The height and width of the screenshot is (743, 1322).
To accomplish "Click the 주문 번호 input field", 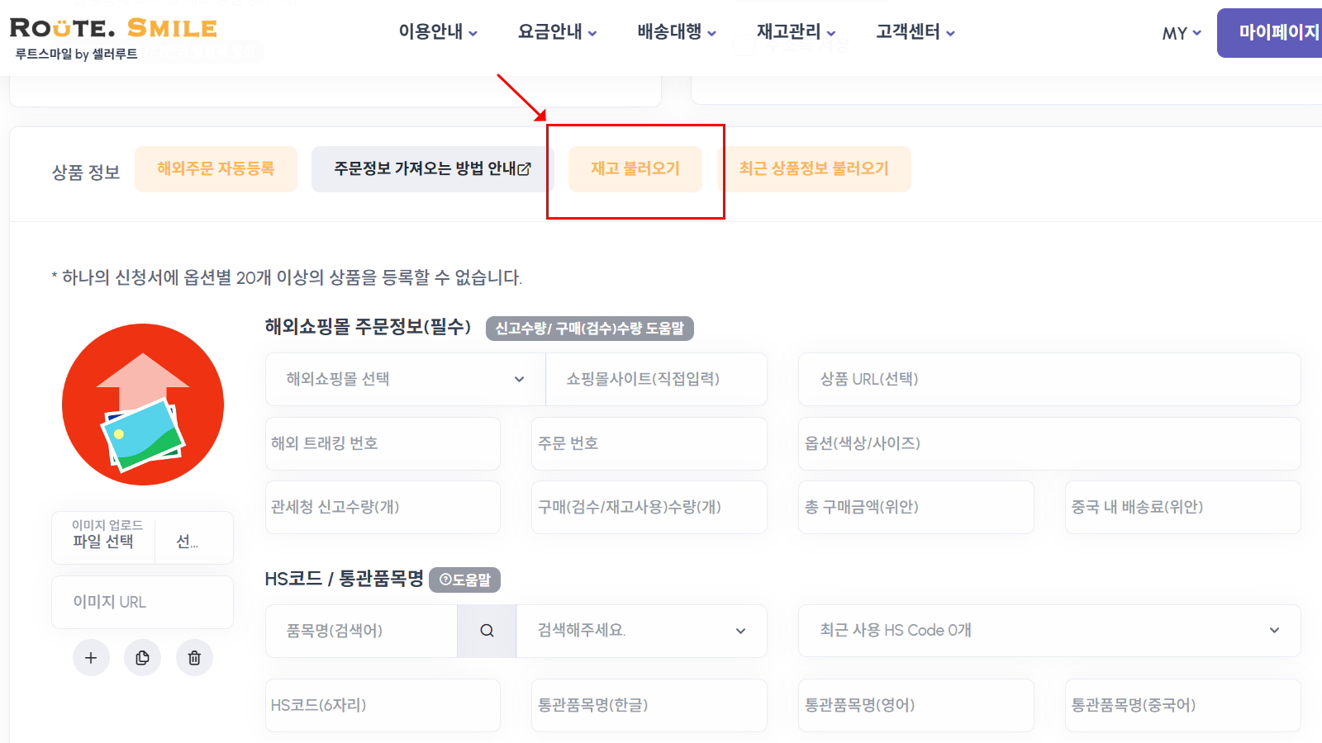I will pyautogui.click(x=649, y=443).
